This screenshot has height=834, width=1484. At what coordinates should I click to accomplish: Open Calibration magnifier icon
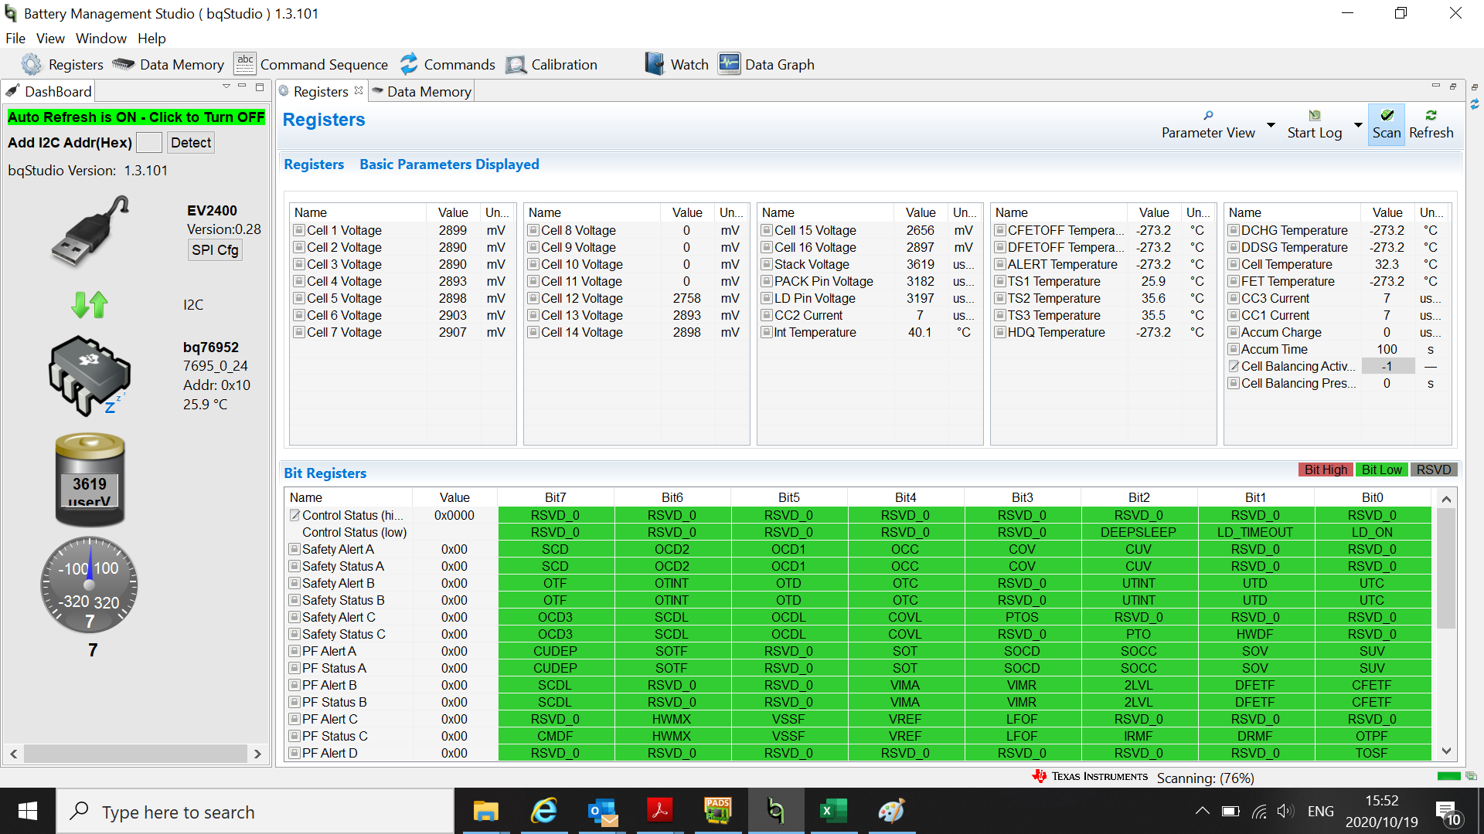(516, 64)
